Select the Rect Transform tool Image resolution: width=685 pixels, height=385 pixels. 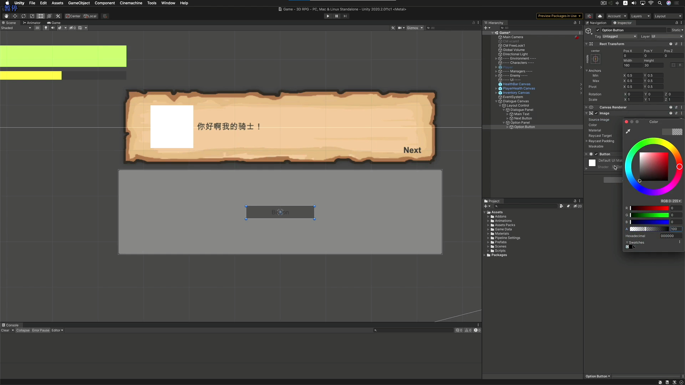point(41,16)
